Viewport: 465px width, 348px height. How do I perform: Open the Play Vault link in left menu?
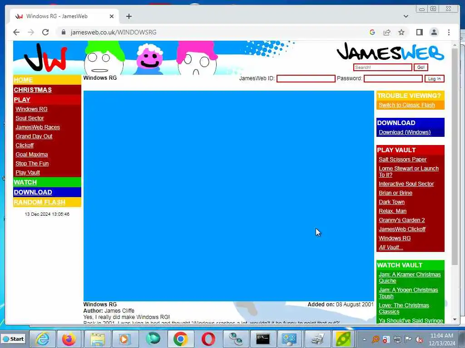(28, 173)
